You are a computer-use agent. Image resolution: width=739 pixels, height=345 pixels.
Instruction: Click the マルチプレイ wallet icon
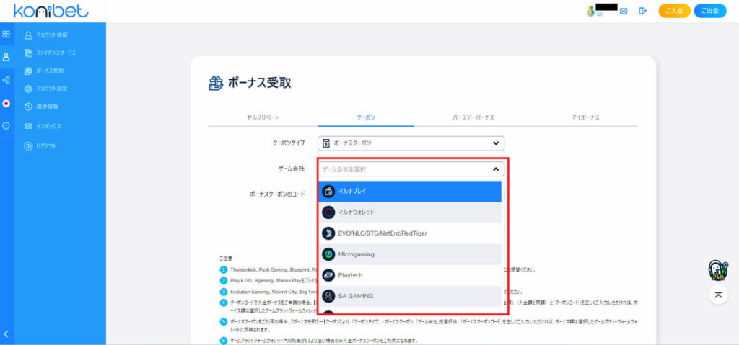(328, 192)
